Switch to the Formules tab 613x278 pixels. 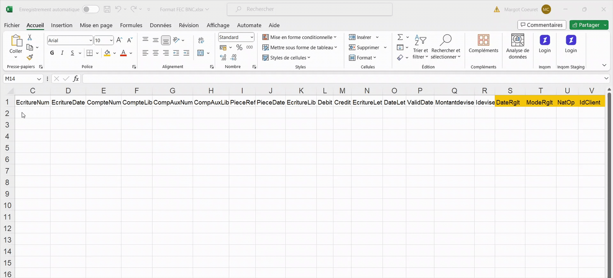[x=131, y=25]
